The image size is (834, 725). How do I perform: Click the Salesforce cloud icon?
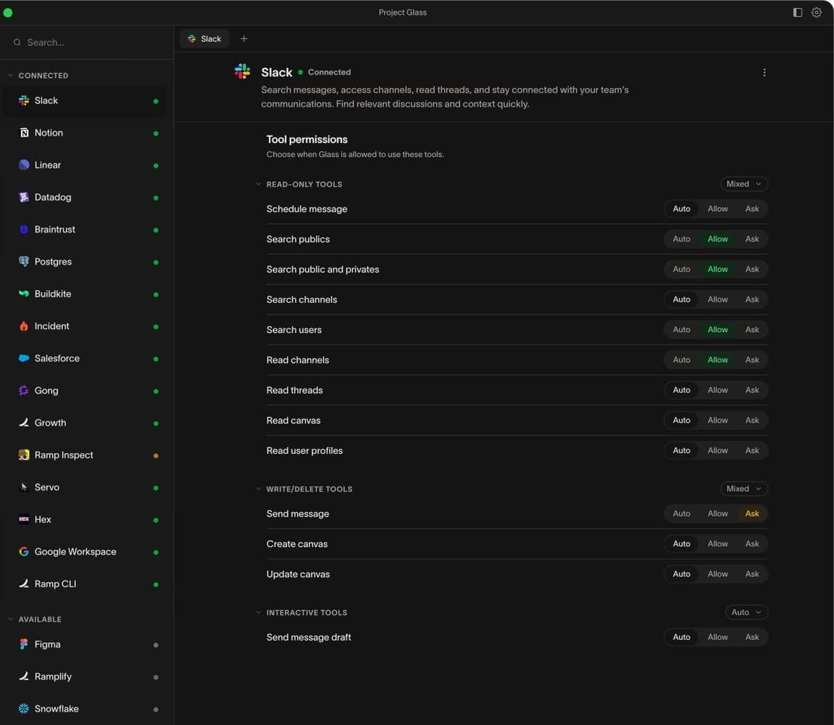24,359
